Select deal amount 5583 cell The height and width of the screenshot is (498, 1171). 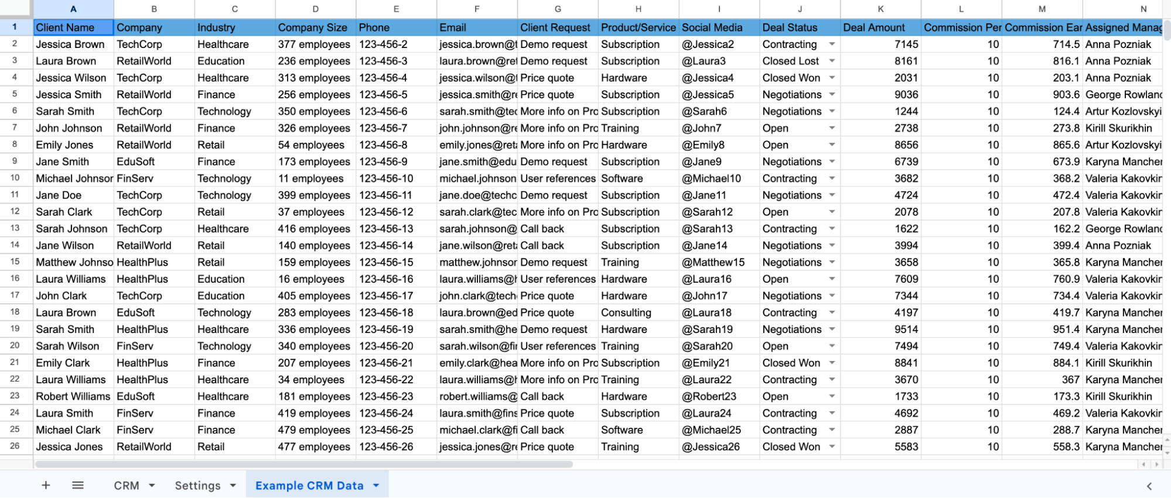point(880,447)
